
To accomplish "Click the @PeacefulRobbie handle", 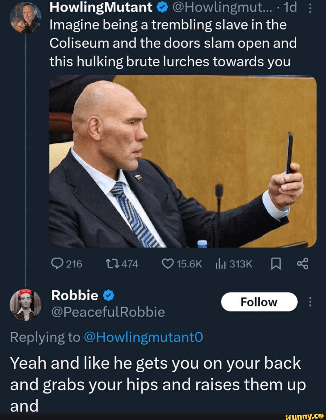I will (x=108, y=312).
